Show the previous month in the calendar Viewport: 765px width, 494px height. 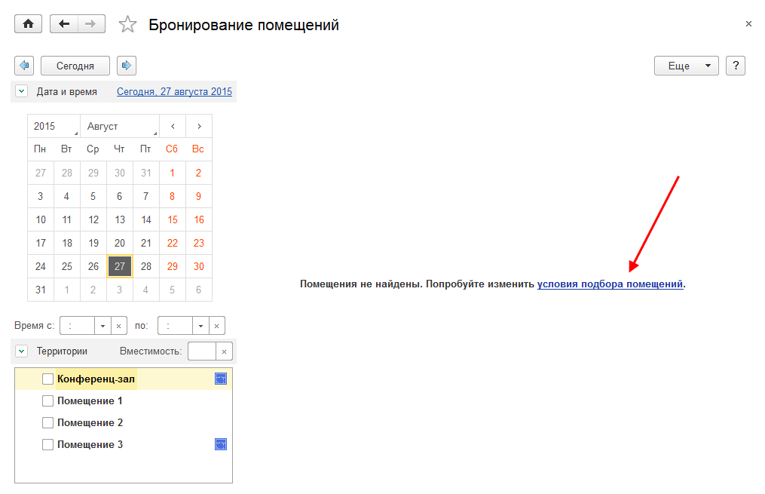coord(173,126)
